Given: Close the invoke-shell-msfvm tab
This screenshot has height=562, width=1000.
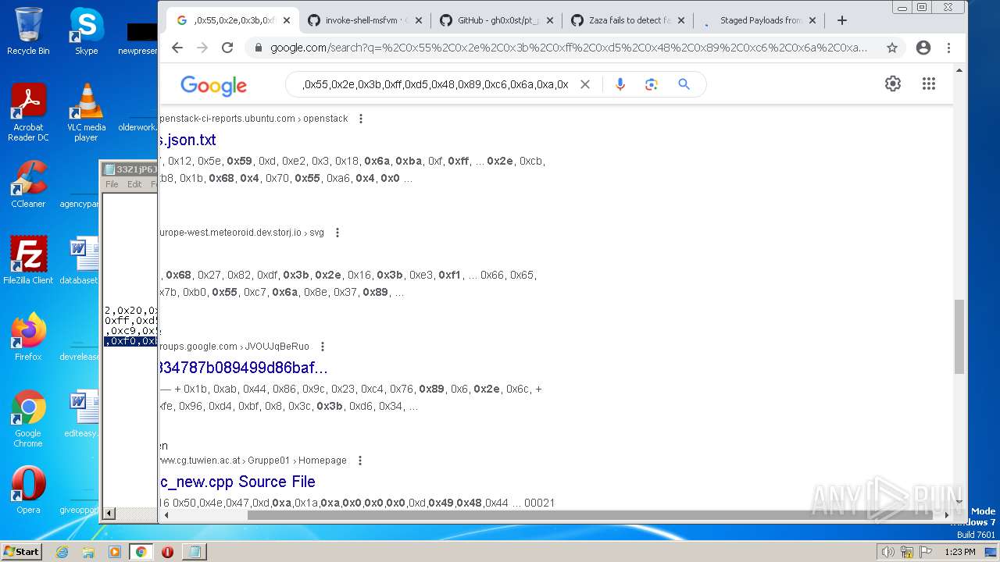Looking at the screenshot, I should point(418,20).
